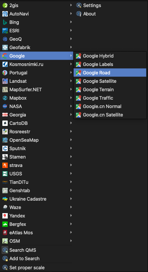Screen dimensions: 148x272
Task: Click the Waze smiley icon
Action: click(5, 207)
